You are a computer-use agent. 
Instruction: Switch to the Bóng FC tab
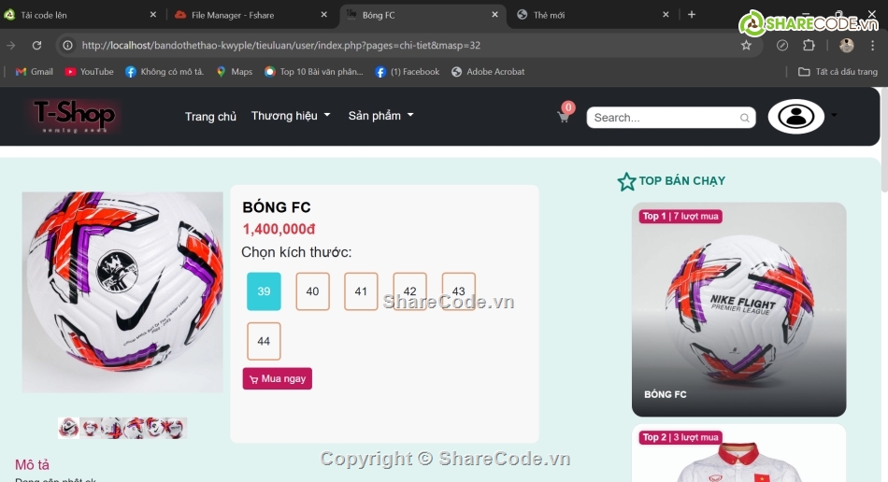click(422, 15)
